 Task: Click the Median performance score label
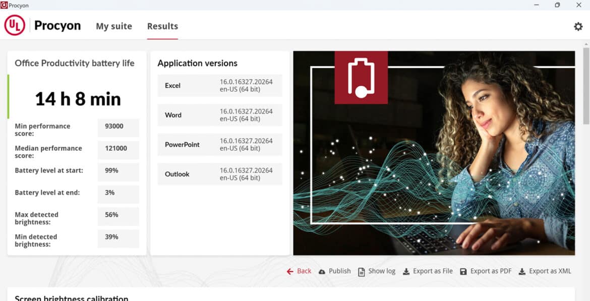48,152
